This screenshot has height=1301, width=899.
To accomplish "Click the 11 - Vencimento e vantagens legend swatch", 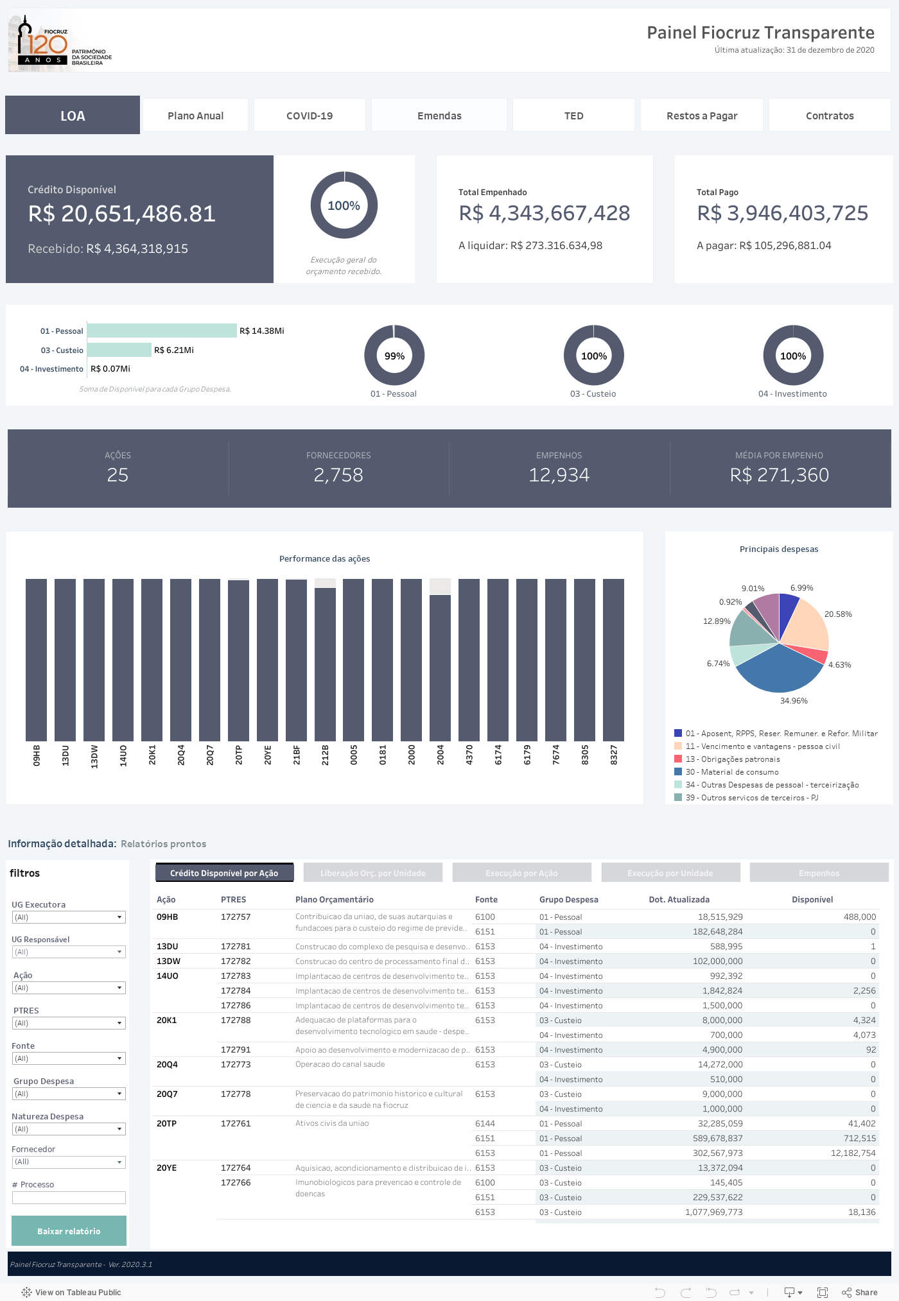I will 678,746.
